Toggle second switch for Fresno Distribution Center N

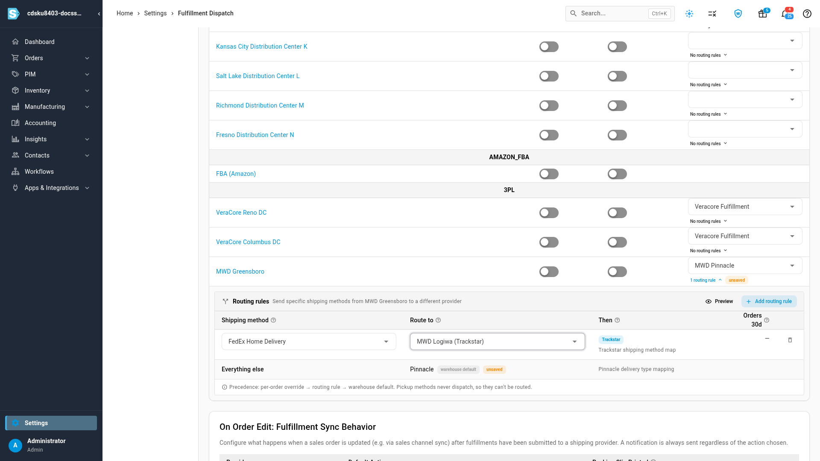click(x=617, y=135)
